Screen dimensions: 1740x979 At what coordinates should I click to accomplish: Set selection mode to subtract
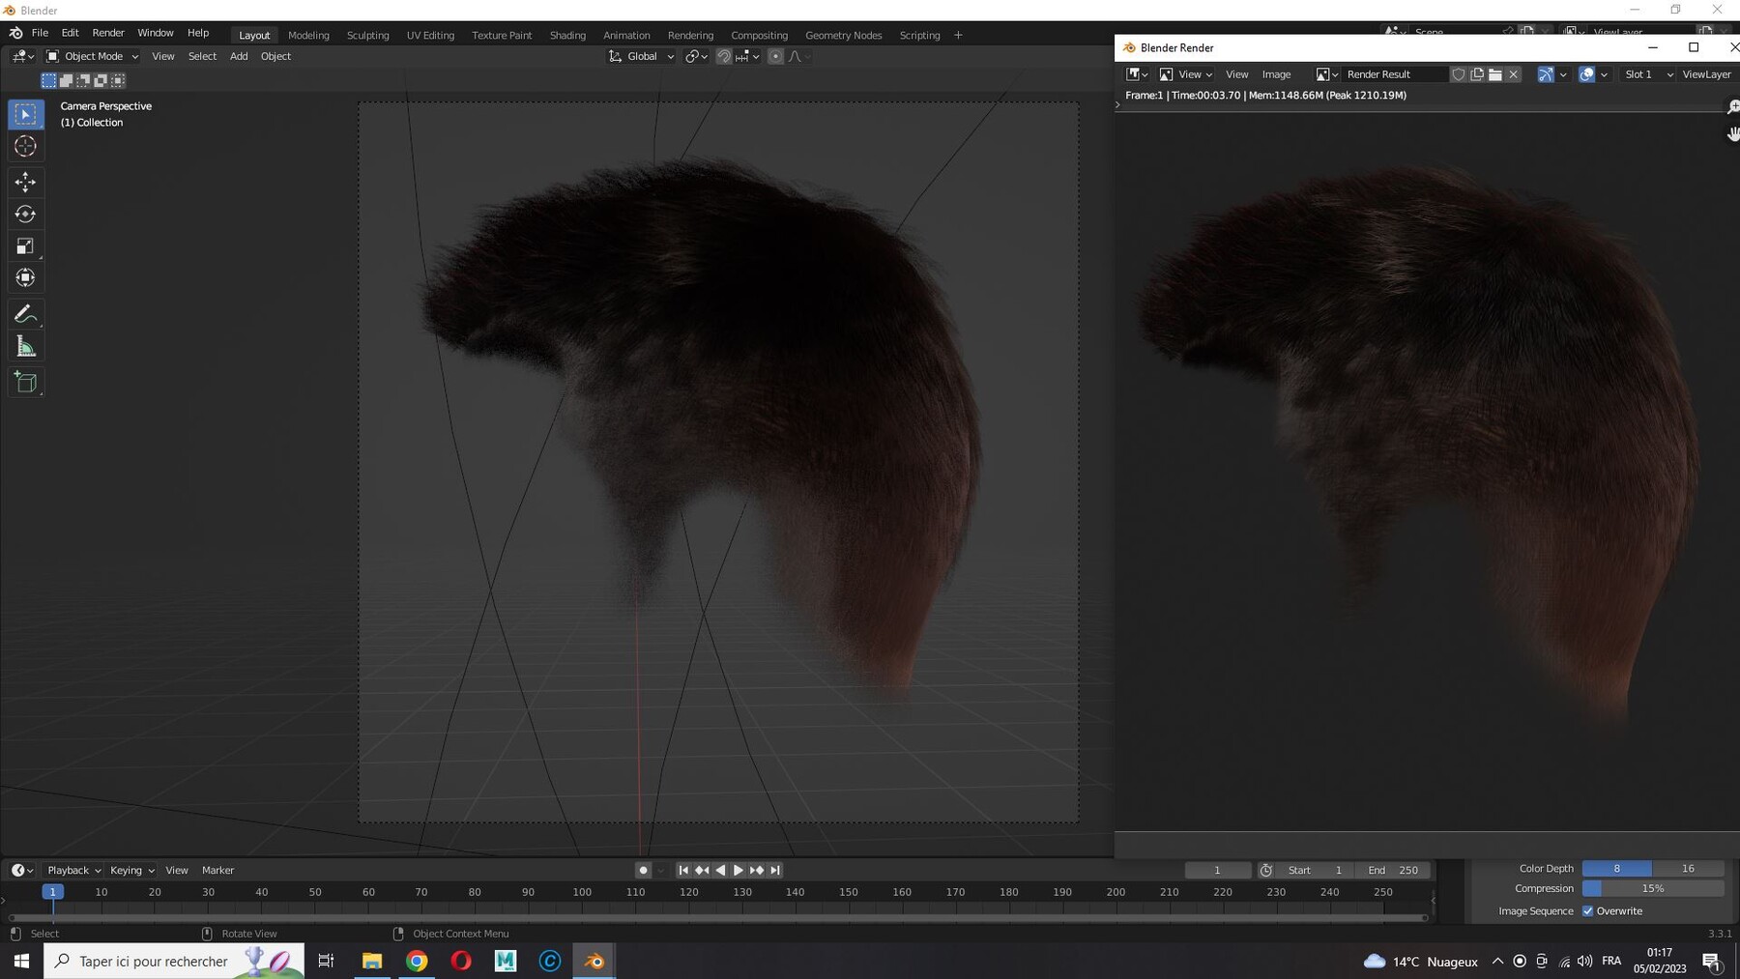pyautogui.click(x=83, y=81)
